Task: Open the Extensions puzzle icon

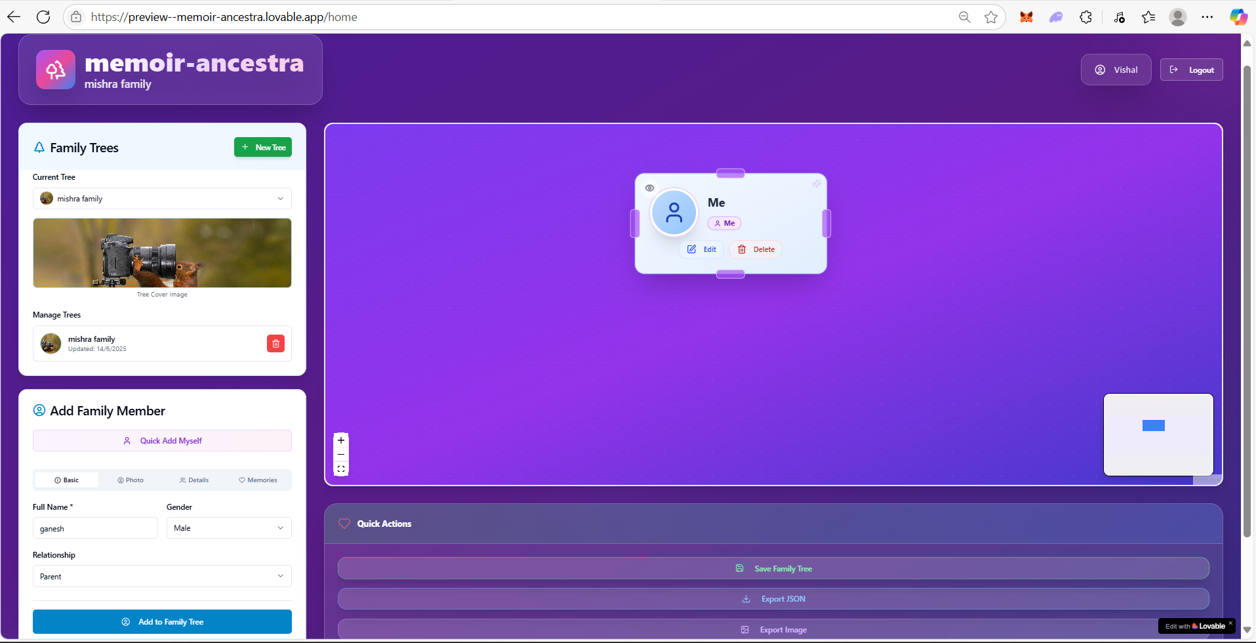Action: pyautogui.click(x=1086, y=17)
